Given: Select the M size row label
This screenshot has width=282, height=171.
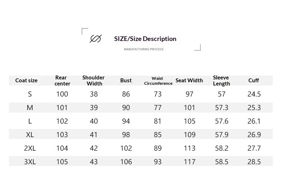Looking at the screenshot, I should [30, 108].
